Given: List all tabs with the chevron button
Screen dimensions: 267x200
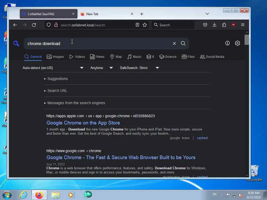Looking at the screenshot, I should tap(207, 14).
